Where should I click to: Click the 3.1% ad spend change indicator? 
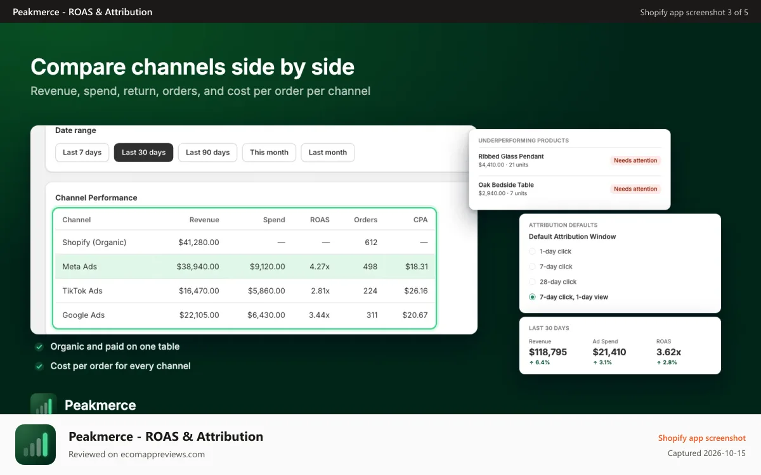[x=603, y=363]
